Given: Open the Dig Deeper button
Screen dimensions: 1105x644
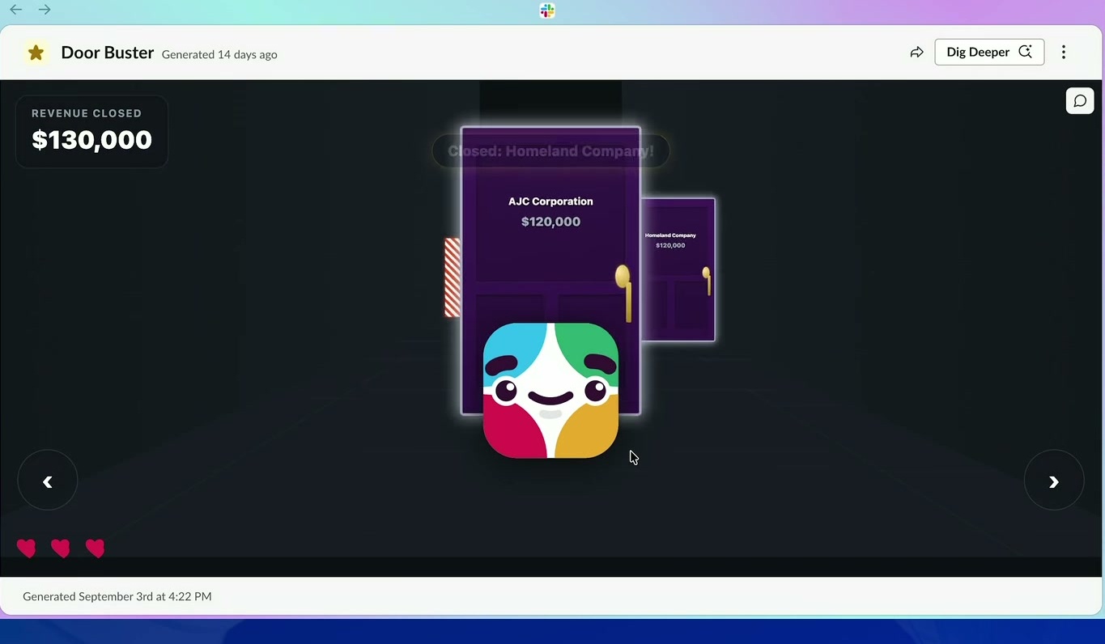Looking at the screenshot, I should tap(989, 52).
